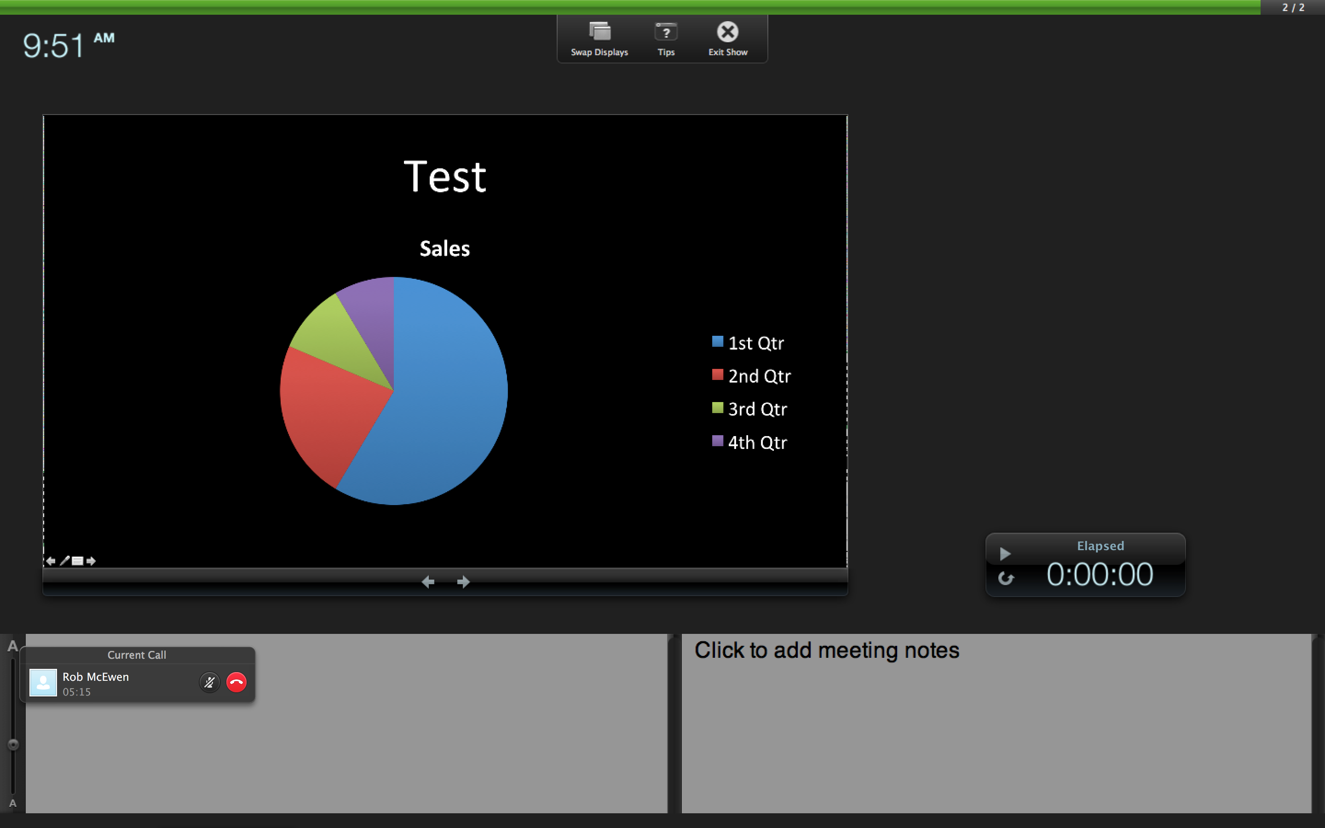Image resolution: width=1325 pixels, height=828 pixels.
Task: Click the Exit Show button
Action: click(x=728, y=32)
